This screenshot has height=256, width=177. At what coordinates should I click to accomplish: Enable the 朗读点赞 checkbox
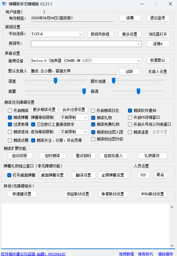[10, 140]
